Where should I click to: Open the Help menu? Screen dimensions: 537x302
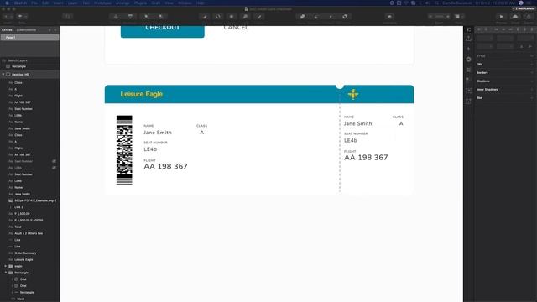click(200, 3)
